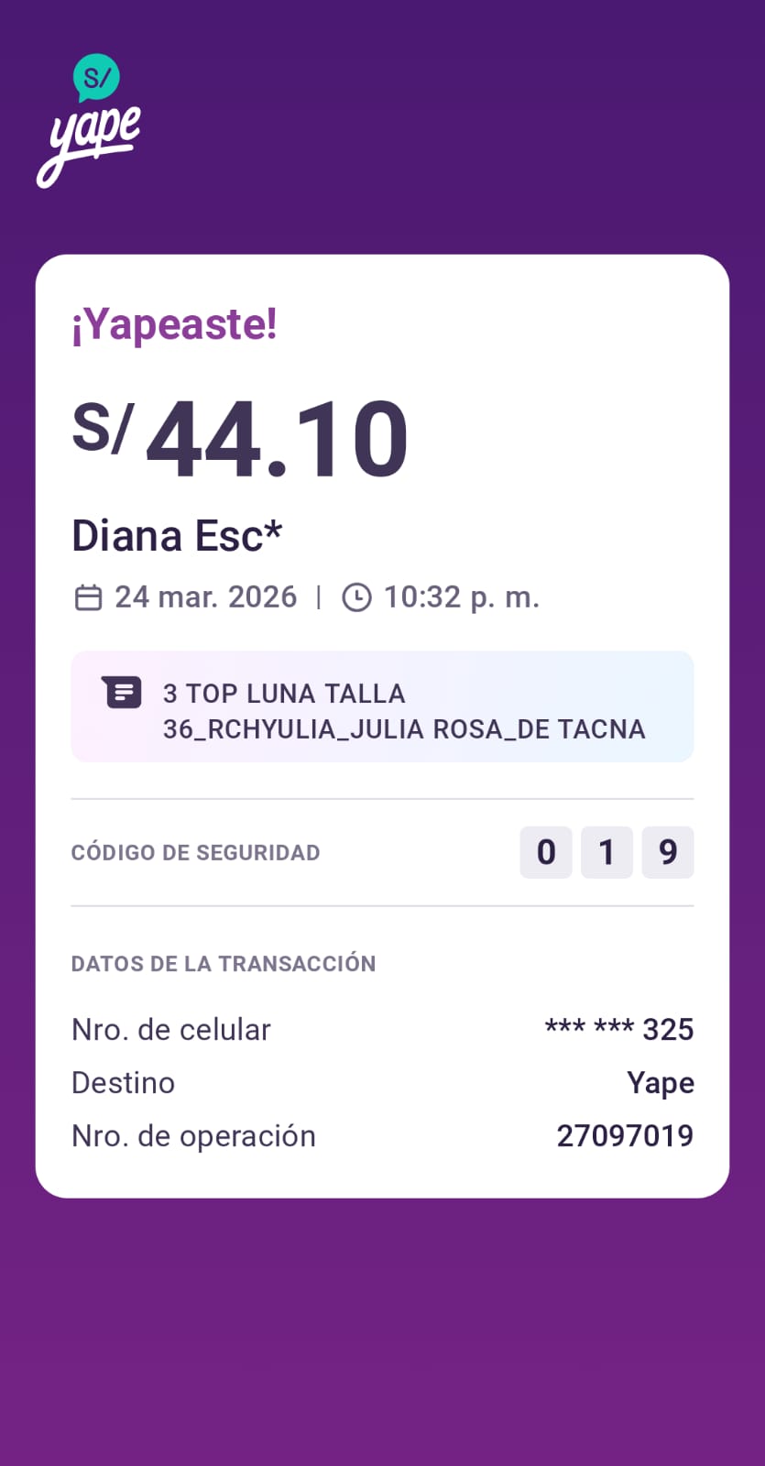Click the CÓDIGO DE SEGURIDAD label
This screenshot has height=1466, width=765.
tap(195, 853)
